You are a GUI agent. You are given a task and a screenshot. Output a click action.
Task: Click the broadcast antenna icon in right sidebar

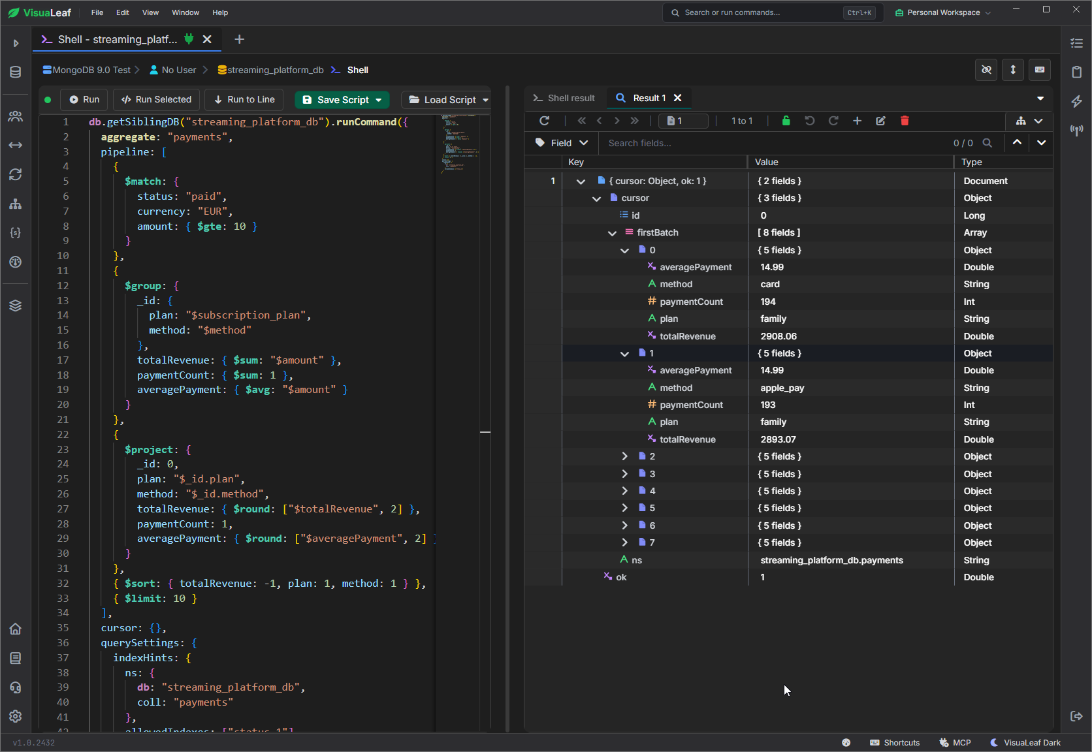pos(1077,131)
